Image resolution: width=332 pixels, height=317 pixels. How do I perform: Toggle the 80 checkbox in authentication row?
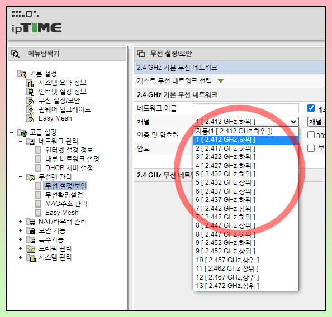coord(311,135)
